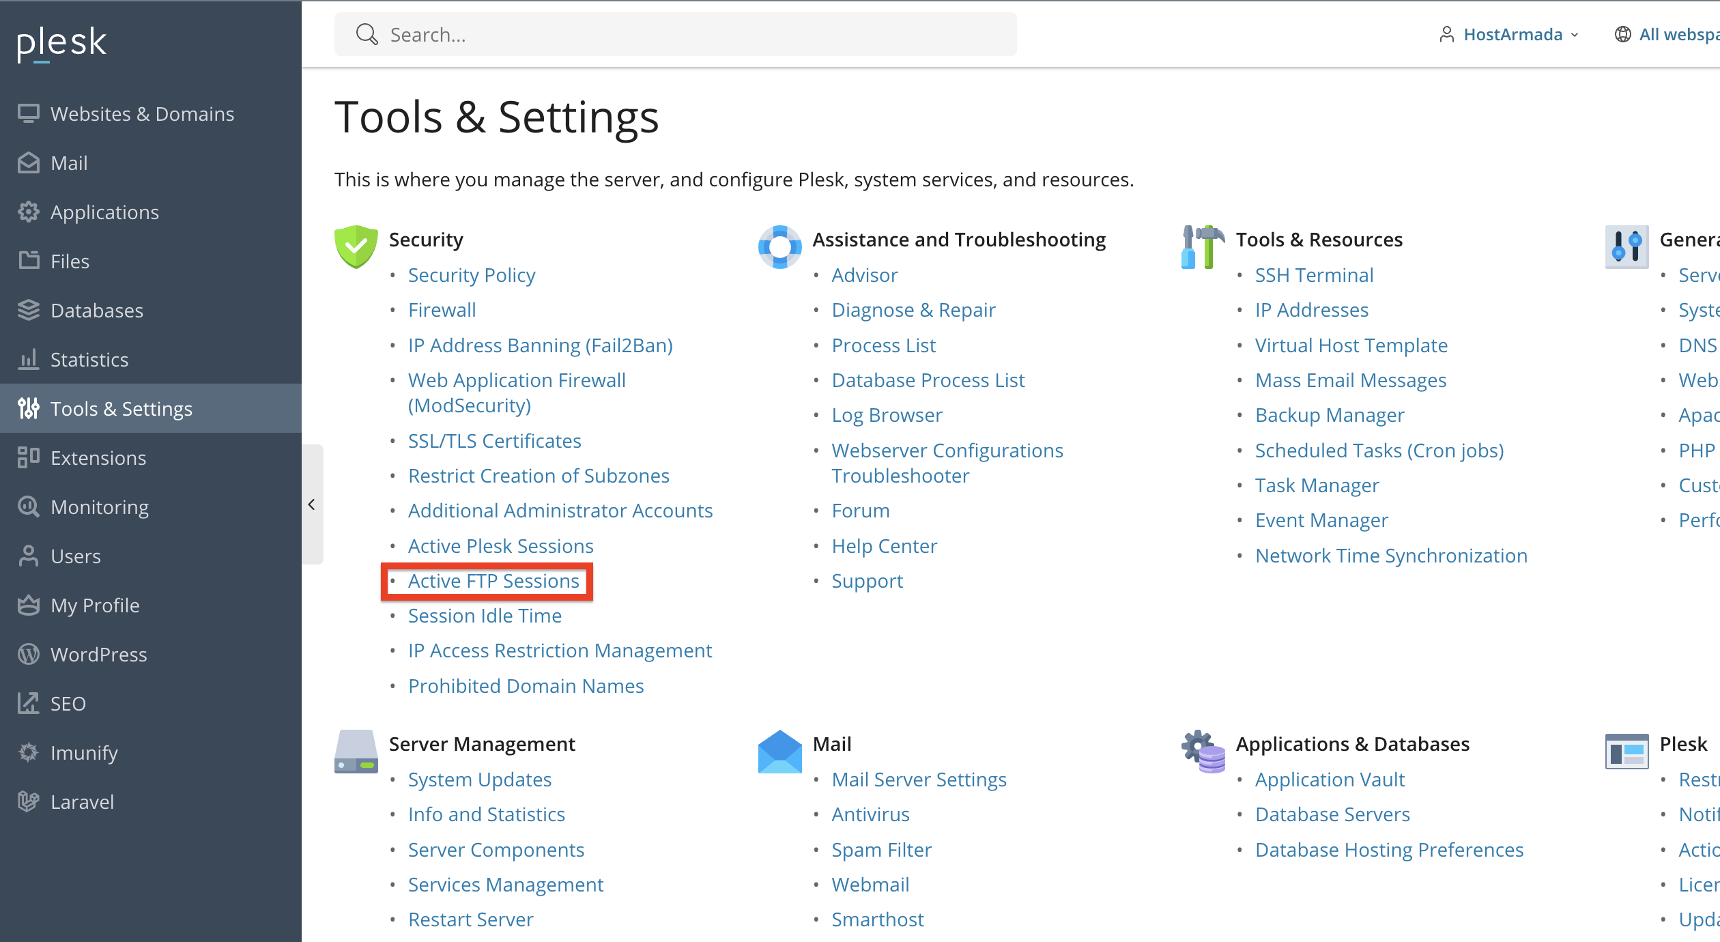
Task: Click the hammer Tools & Resources icon
Action: tap(1203, 246)
